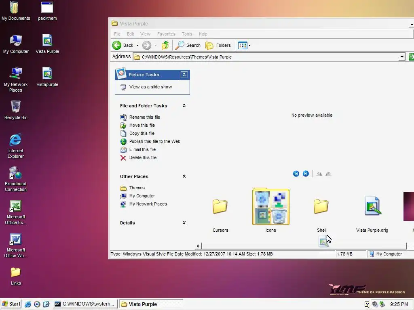Select My Documents desktop icon
414x310 pixels.
coord(16,11)
